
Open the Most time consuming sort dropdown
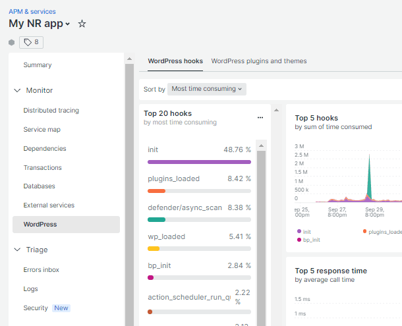[207, 89]
